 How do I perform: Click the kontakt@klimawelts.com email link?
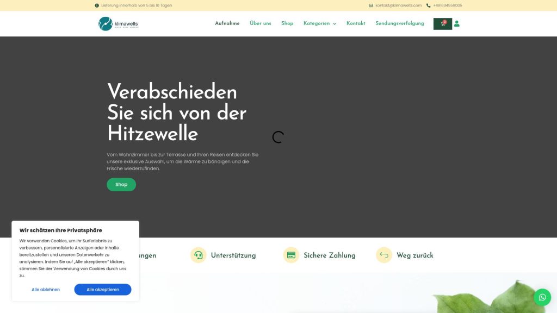pos(398,5)
